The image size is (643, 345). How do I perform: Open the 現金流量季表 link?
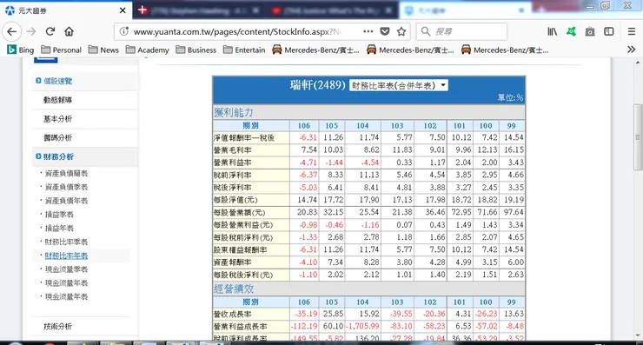(66, 269)
